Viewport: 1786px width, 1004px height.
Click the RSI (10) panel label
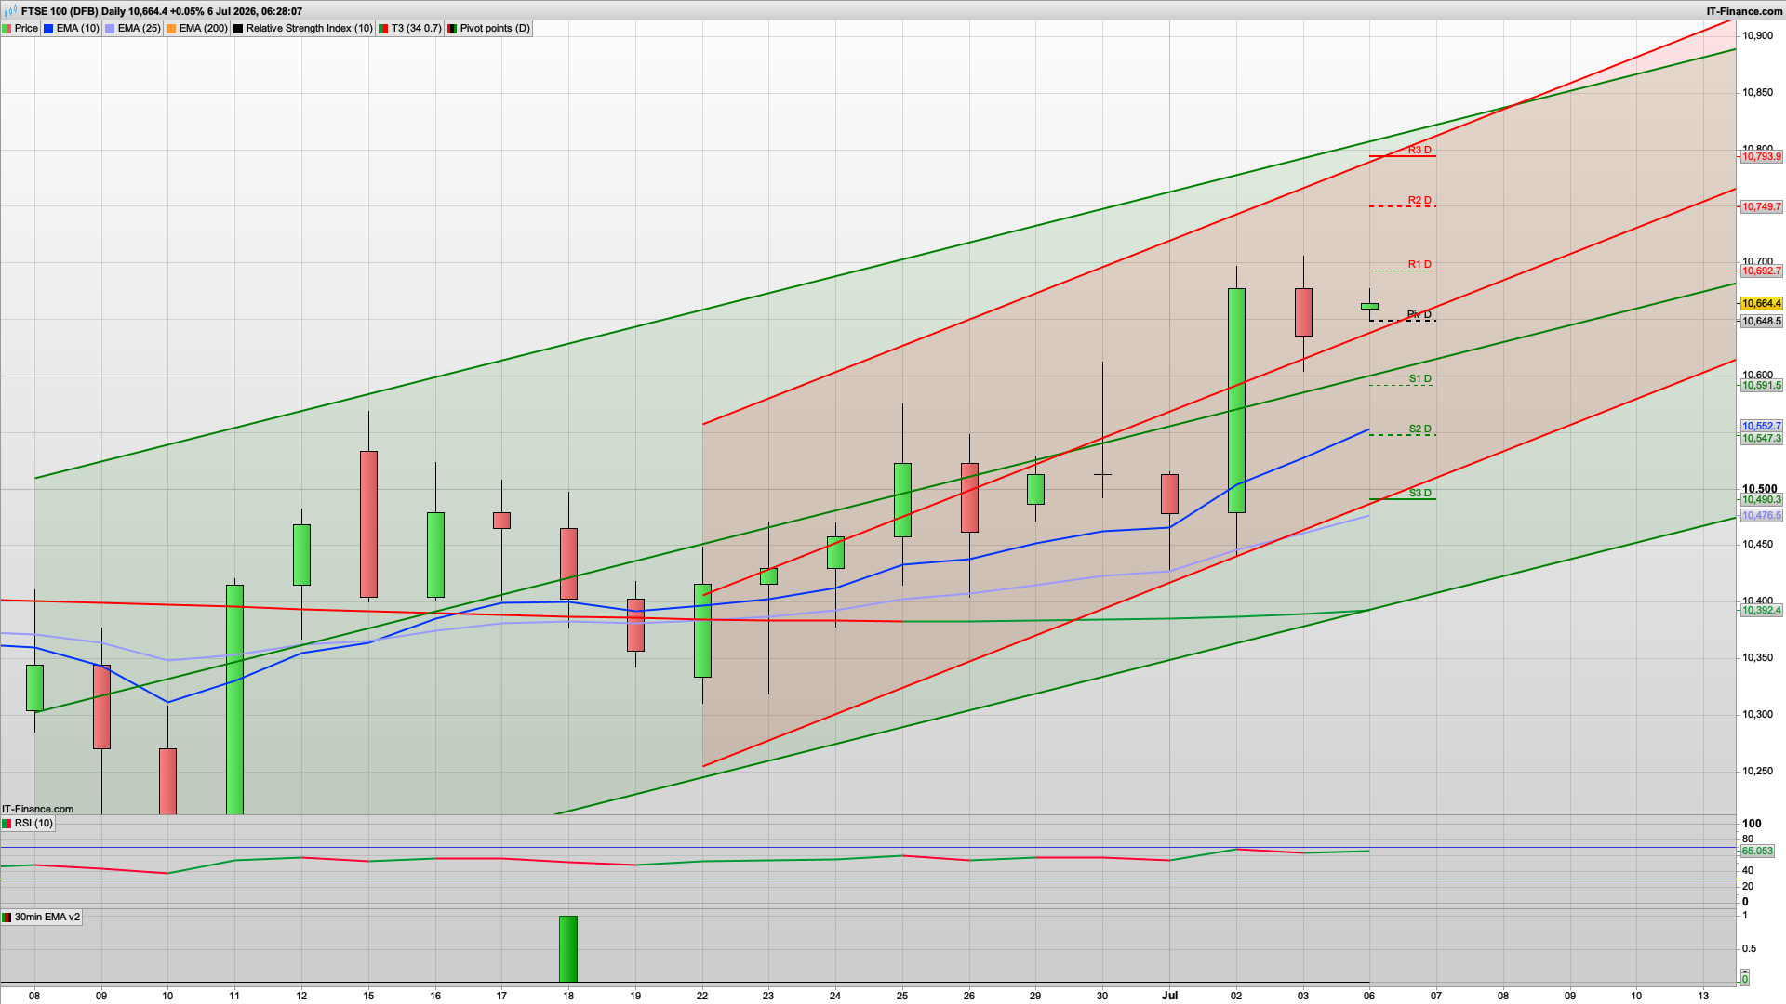coord(28,824)
